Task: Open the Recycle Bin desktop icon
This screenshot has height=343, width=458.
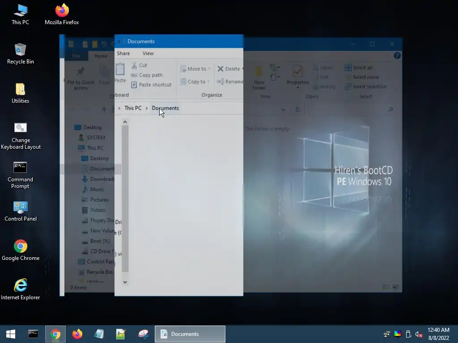Action: point(21,54)
